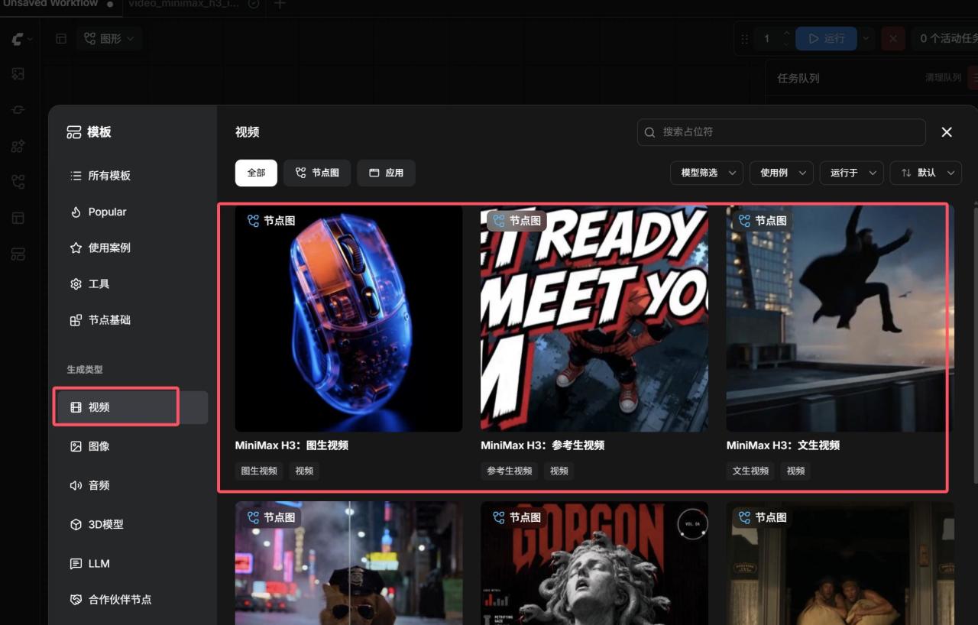Click the drag handle dots beside the batch count
The width and height of the screenshot is (978, 625).
[746, 38]
